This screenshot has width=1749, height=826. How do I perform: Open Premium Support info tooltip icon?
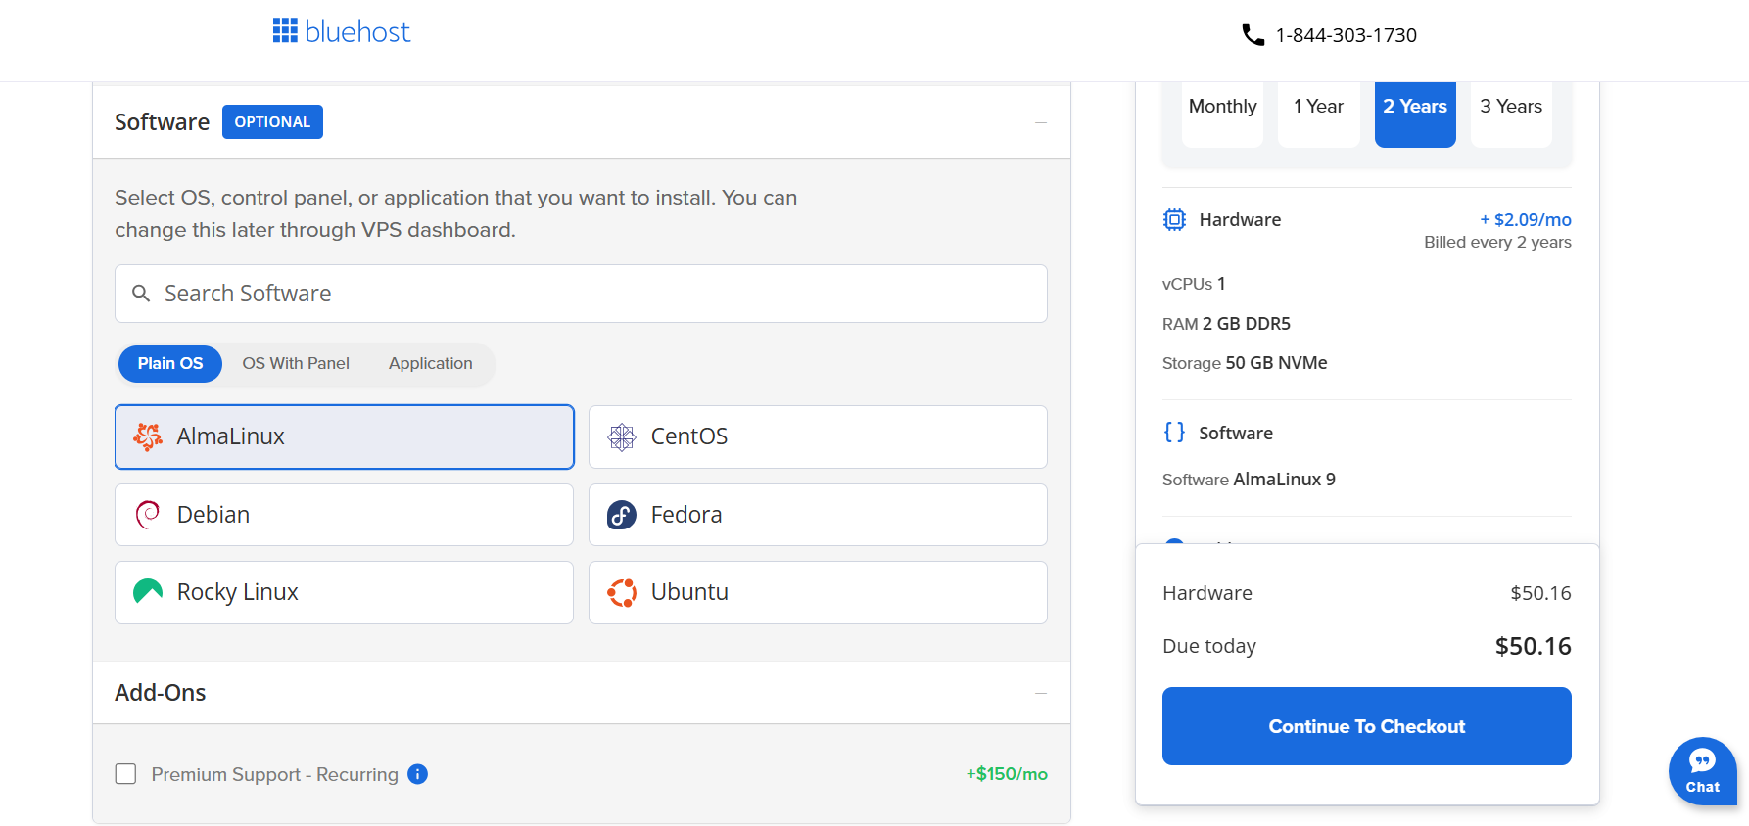417,774
